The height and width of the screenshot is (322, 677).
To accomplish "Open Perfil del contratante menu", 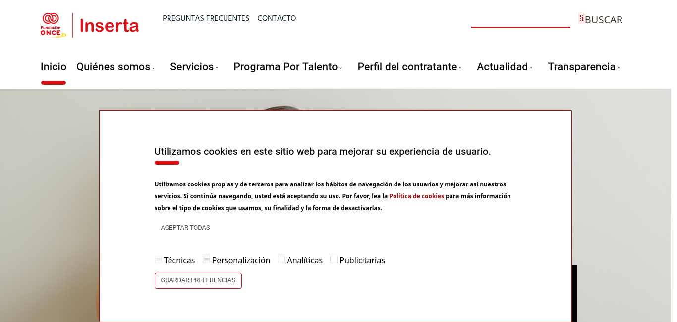I will click(407, 67).
